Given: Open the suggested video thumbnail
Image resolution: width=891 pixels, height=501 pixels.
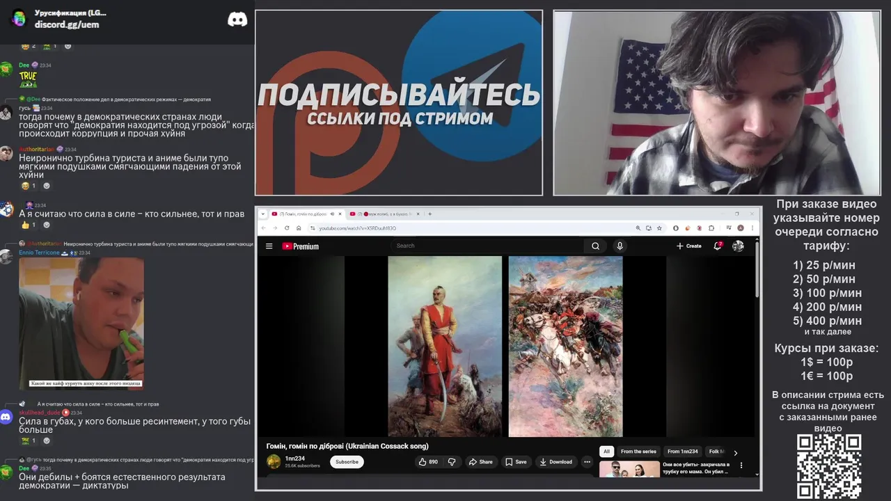Looking at the screenshot, I should (629, 468).
